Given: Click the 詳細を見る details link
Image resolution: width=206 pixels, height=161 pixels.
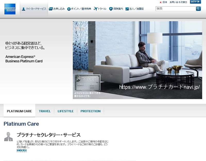Looking at the screenshot, I should (x=22, y=150).
